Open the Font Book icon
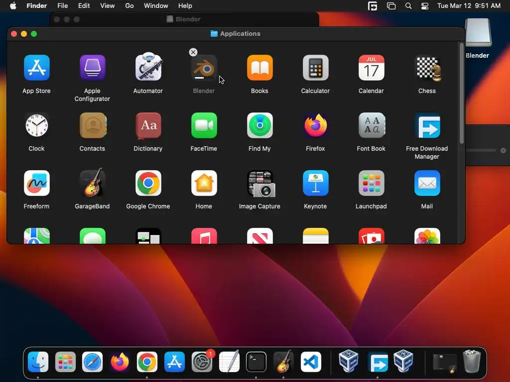 coord(371,125)
